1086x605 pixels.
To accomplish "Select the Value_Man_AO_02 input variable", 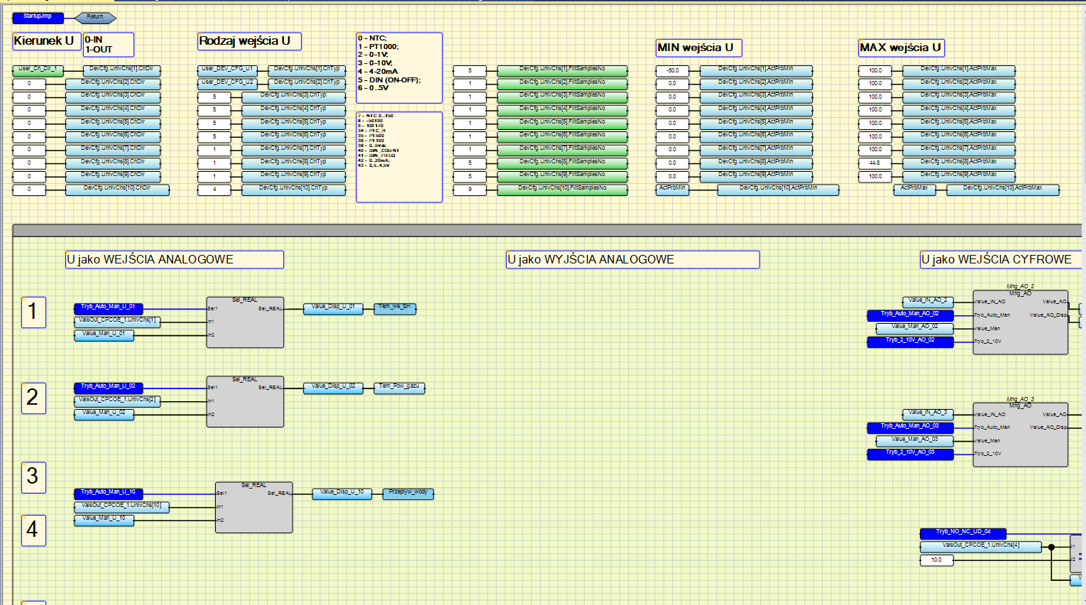I will [914, 329].
